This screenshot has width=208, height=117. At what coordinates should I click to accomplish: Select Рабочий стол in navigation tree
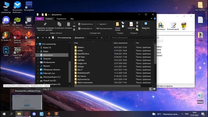(x=49, y=73)
